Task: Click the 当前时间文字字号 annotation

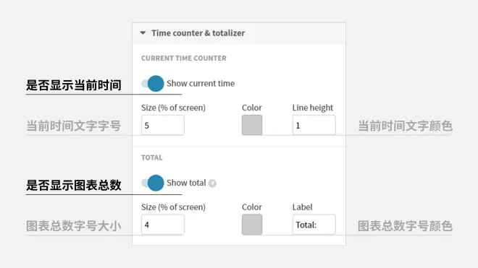Action: [x=74, y=126]
